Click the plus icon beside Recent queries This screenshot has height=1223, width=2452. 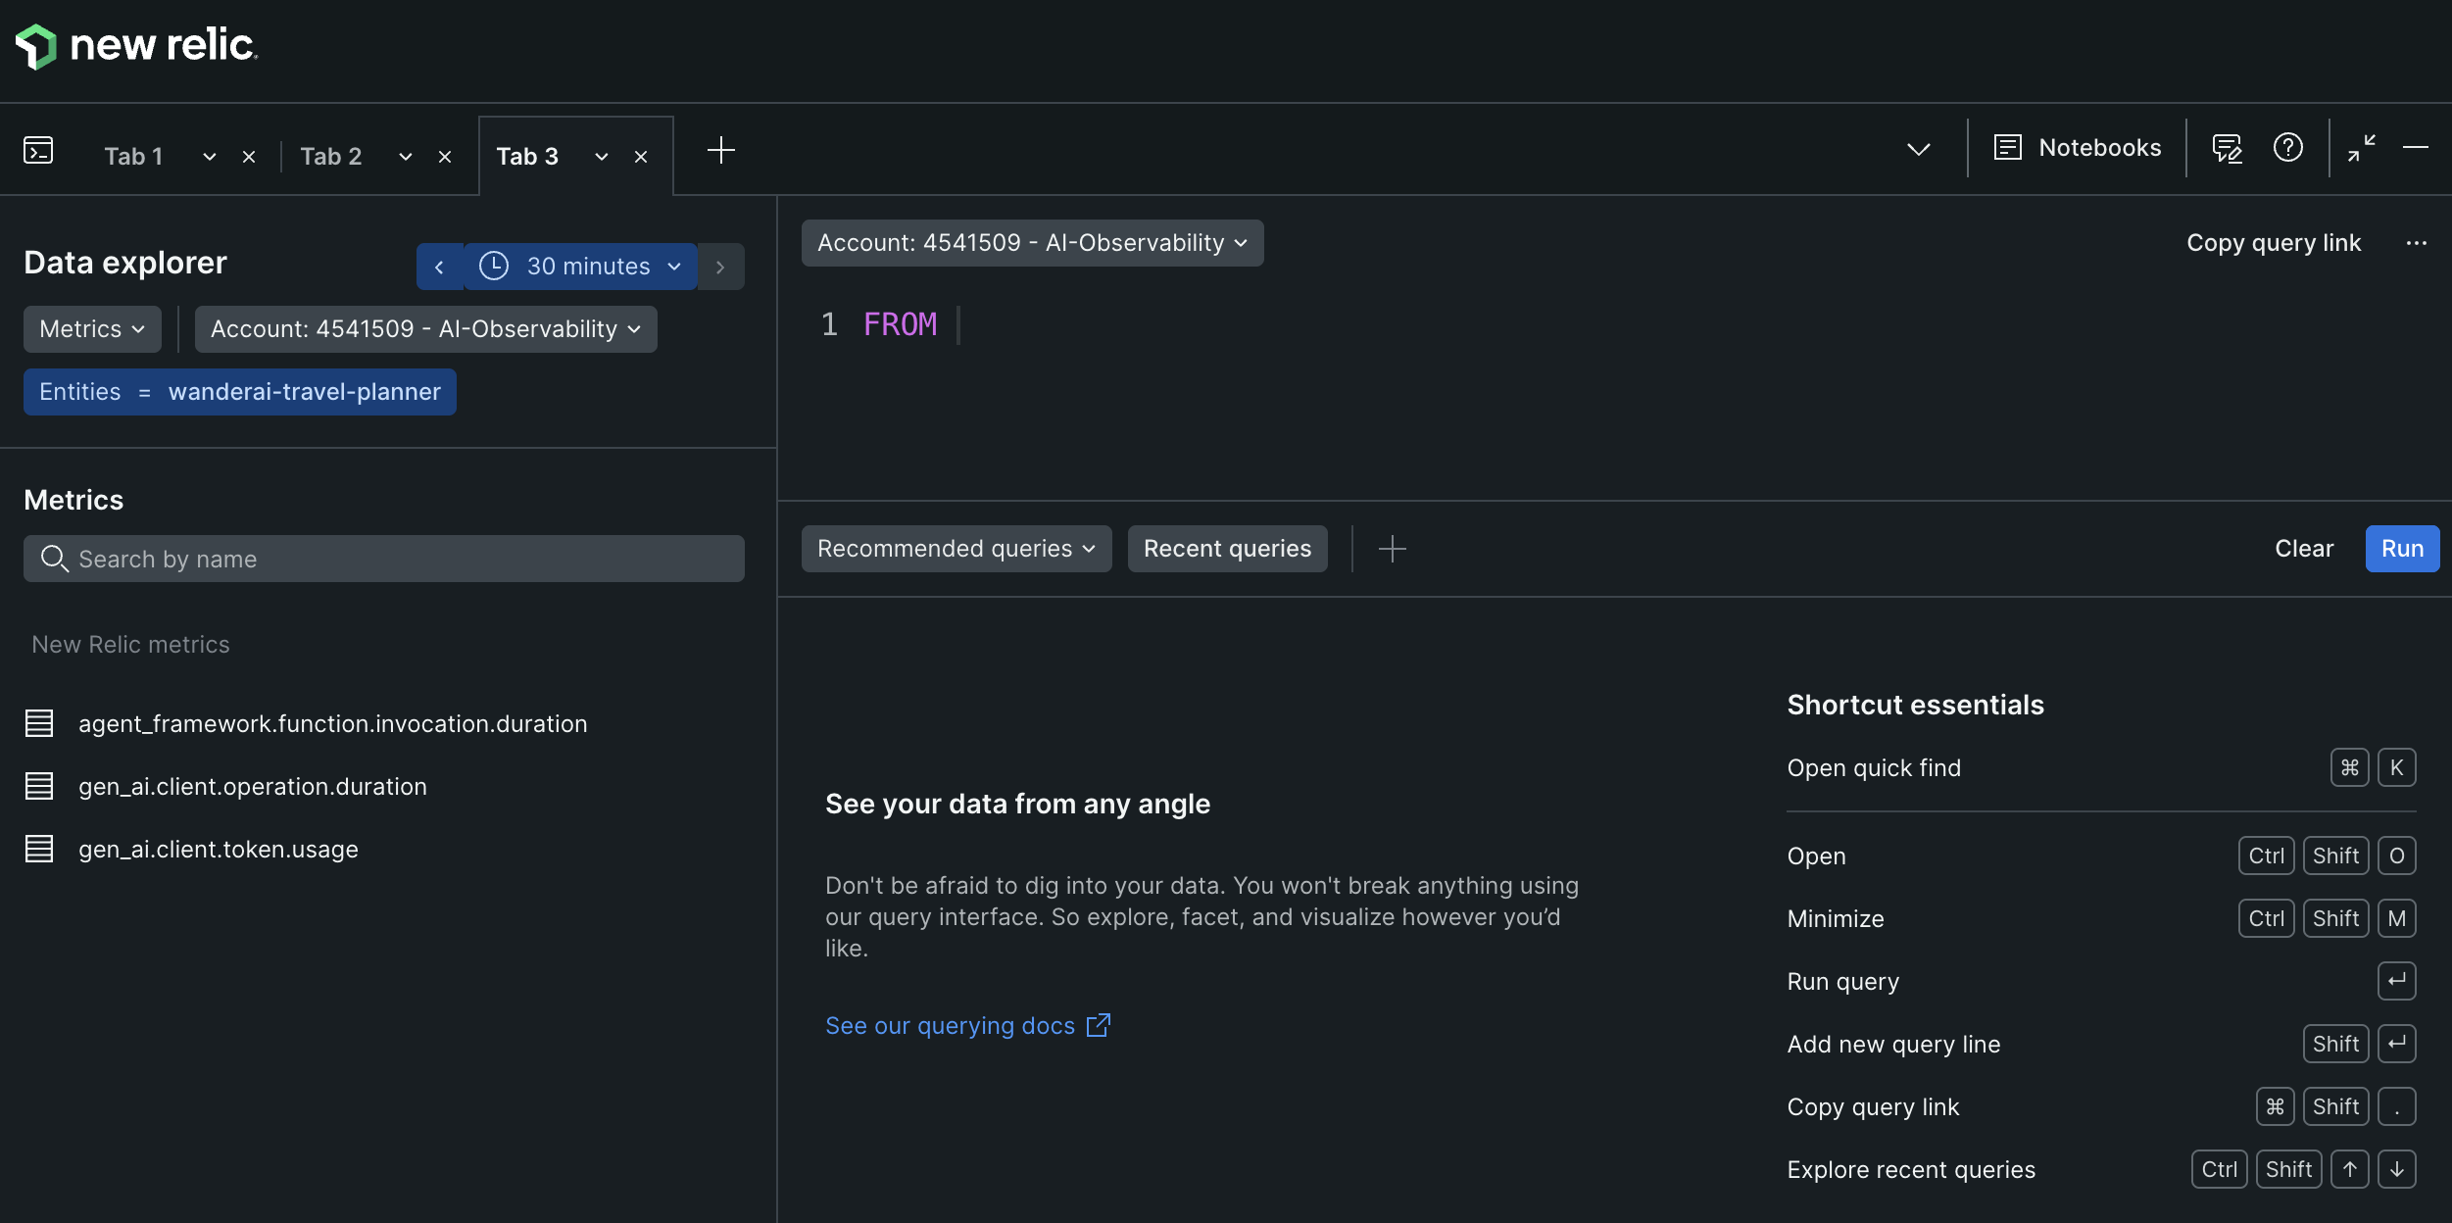click(1392, 549)
